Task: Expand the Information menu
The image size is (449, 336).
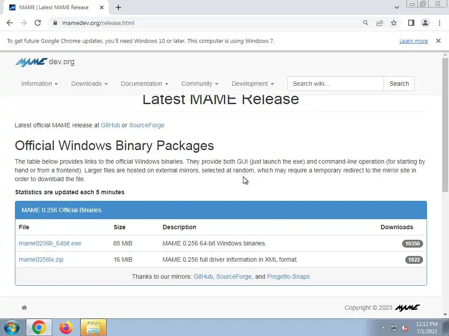Action: point(39,84)
